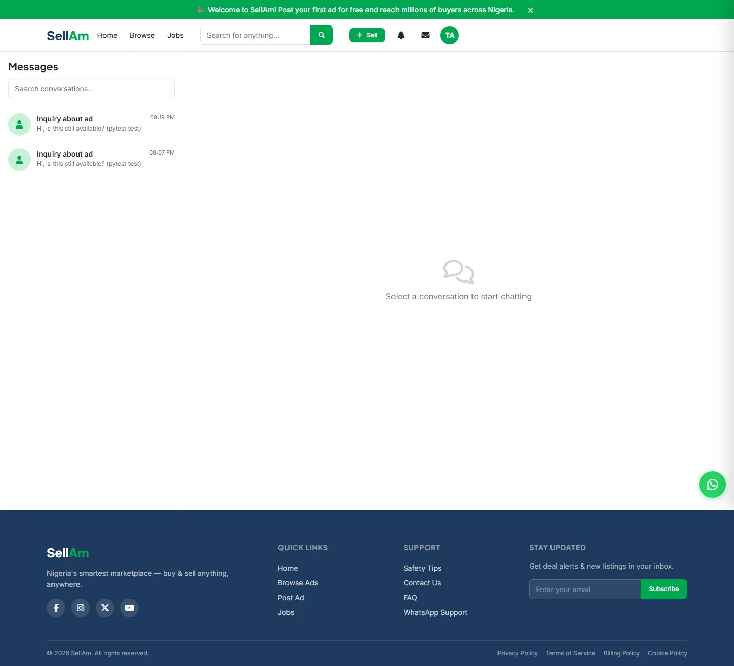The image size is (734, 666).
Task: Open the Cookie Policy link
Action: pyautogui.click(x=667, y=653)
